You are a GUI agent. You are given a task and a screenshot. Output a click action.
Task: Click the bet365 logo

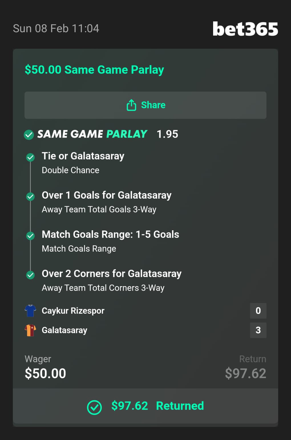pyautogui.click(x=245, y=29)
